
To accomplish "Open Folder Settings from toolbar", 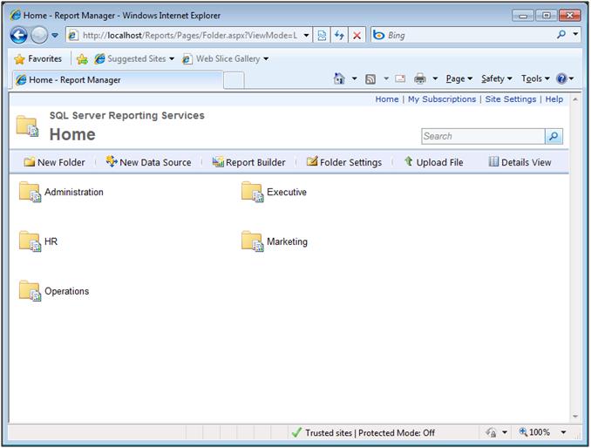I will (344, 162).
